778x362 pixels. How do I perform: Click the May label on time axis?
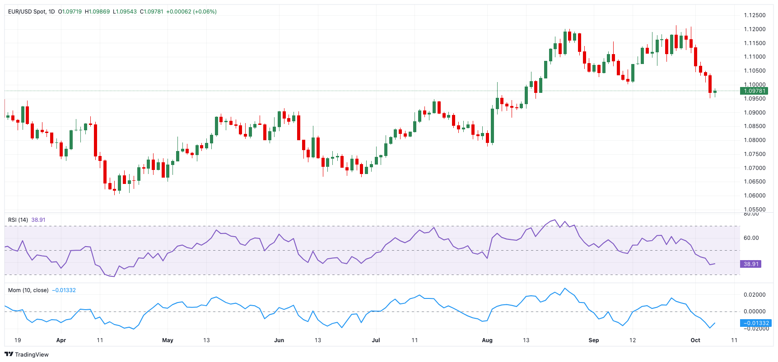pos(168,340)
